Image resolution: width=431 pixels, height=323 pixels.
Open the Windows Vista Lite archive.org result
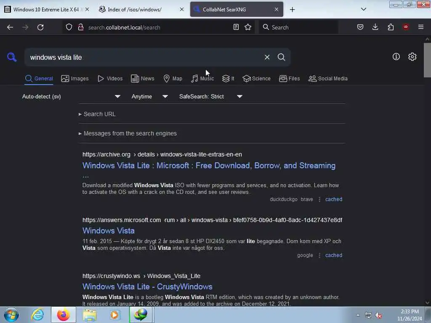point(209,166)
